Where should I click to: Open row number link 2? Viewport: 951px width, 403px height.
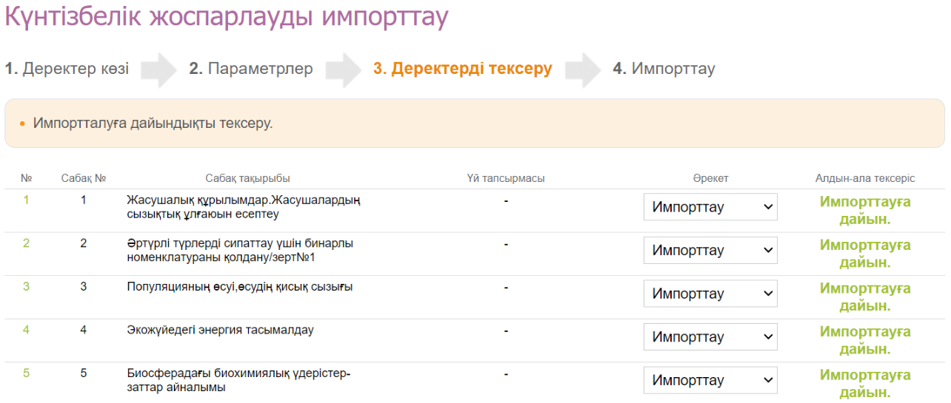(26, 243)
